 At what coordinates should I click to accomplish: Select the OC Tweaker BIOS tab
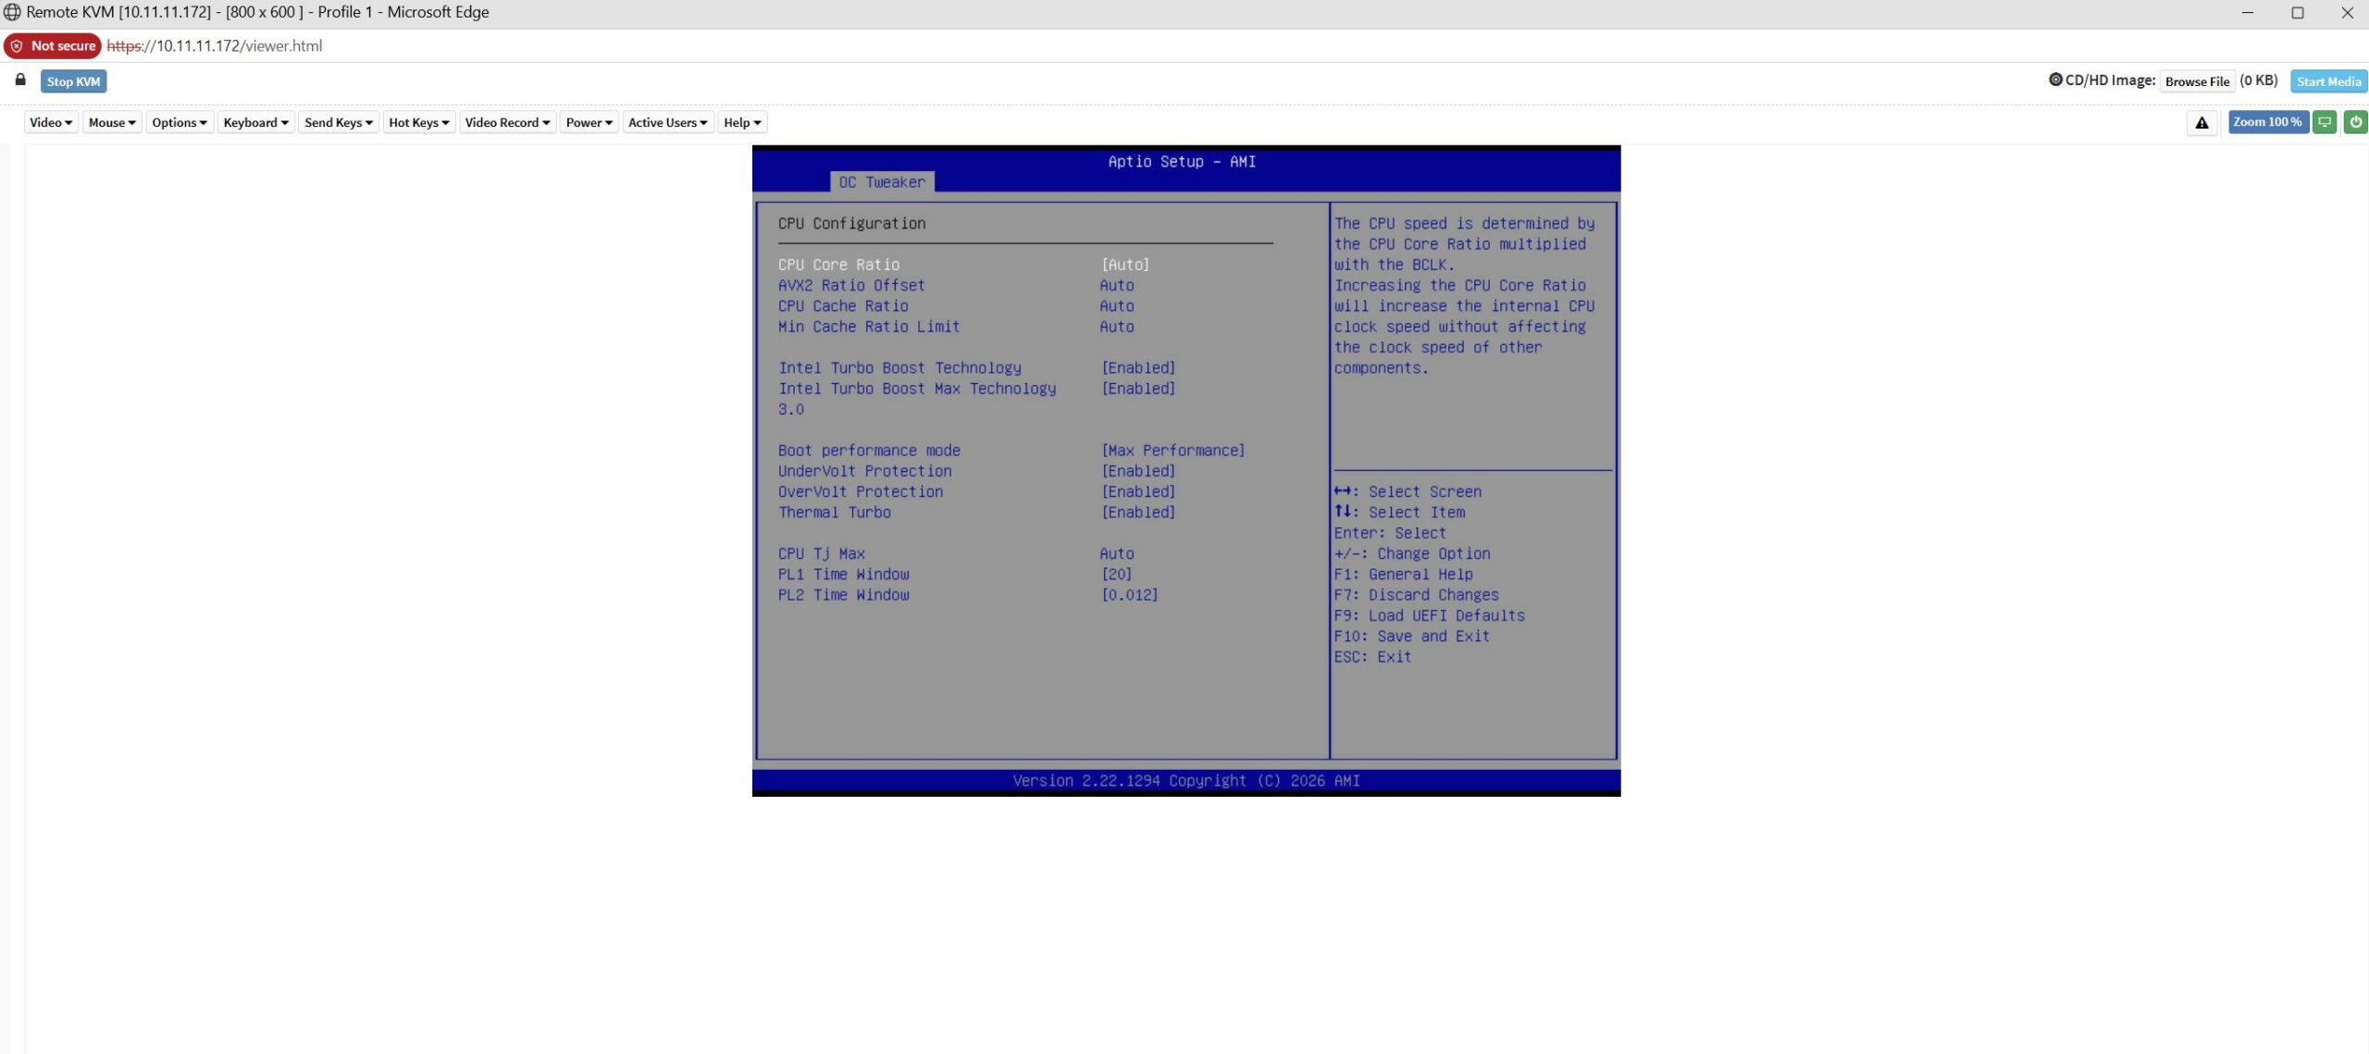(x=882, y=182)
